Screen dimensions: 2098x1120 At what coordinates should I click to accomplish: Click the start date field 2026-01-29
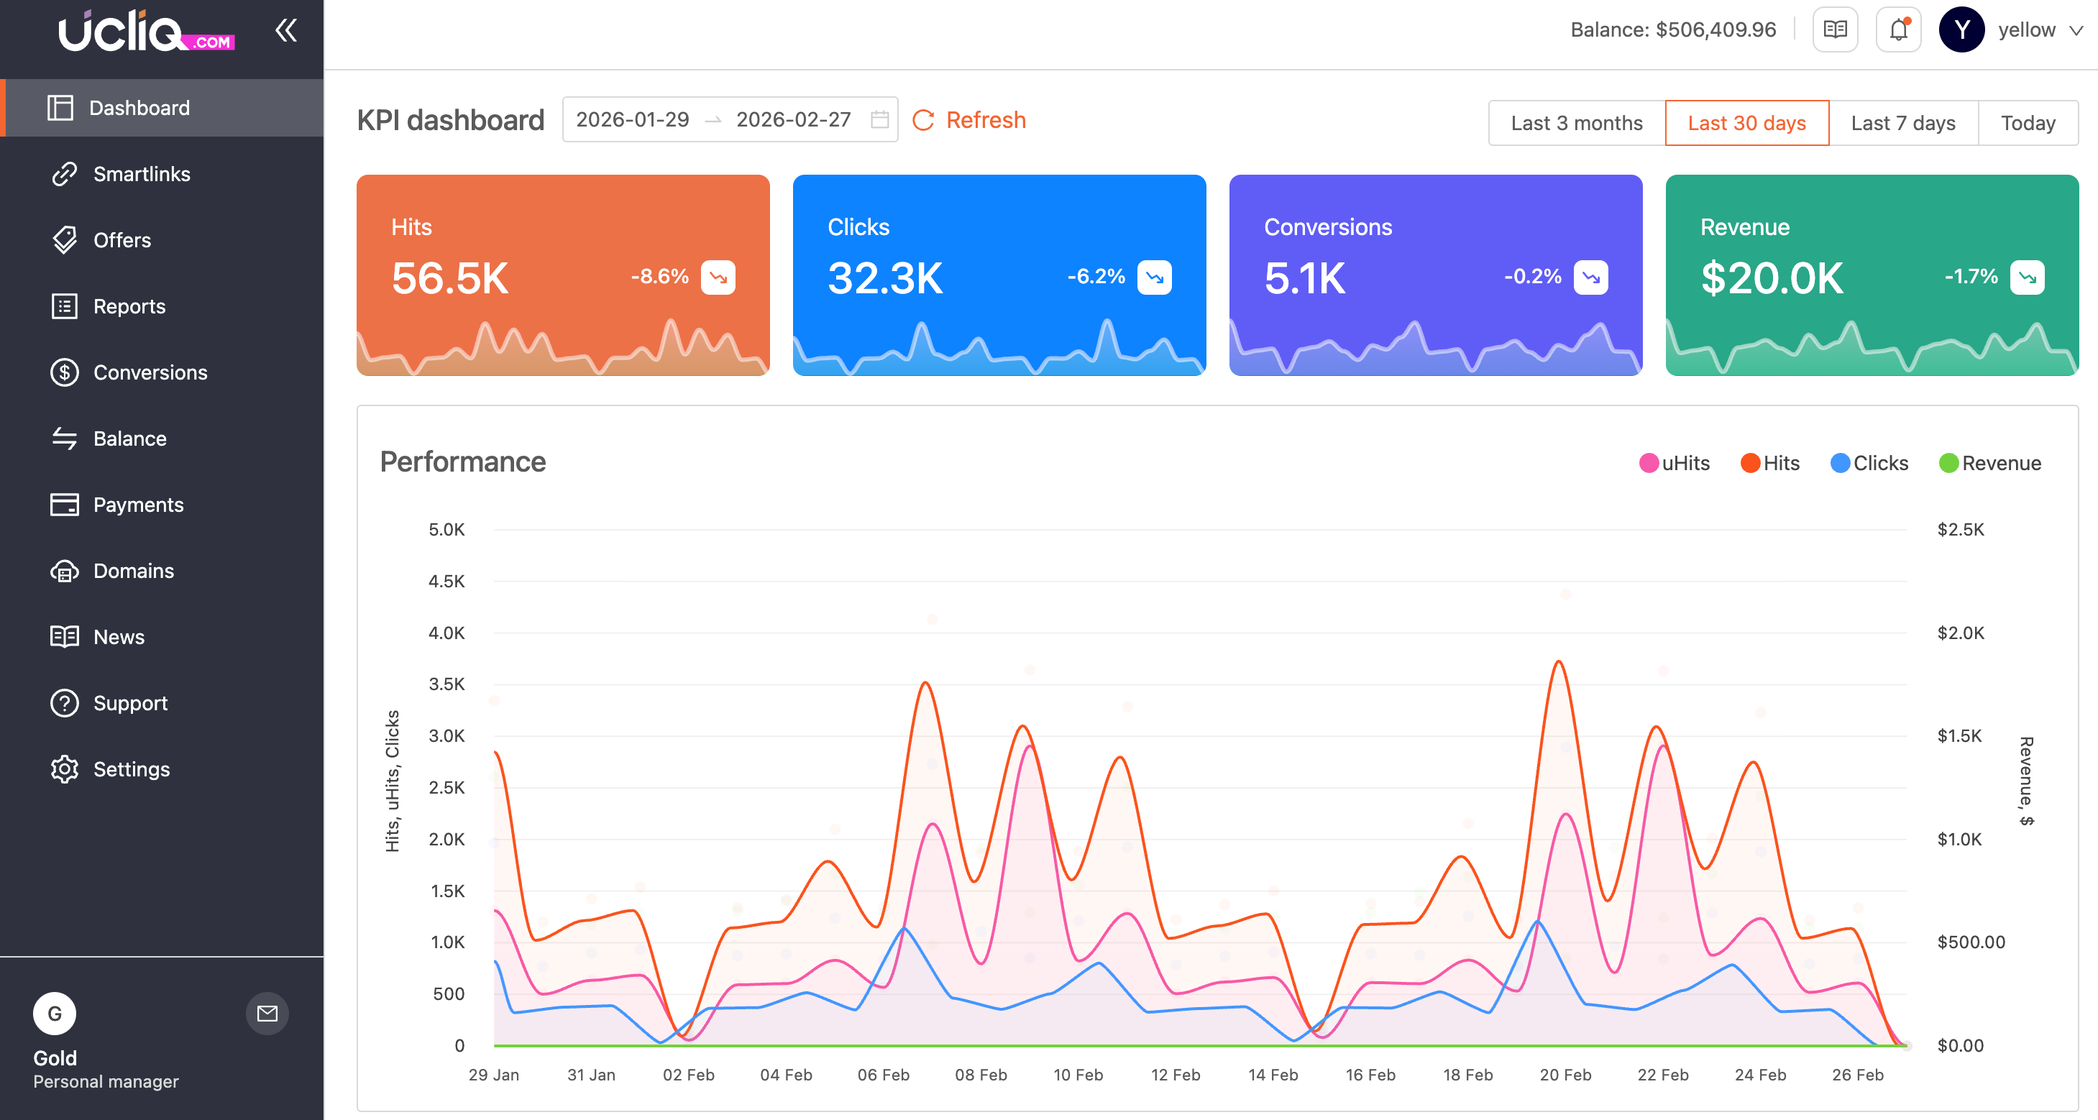[632, 120]
